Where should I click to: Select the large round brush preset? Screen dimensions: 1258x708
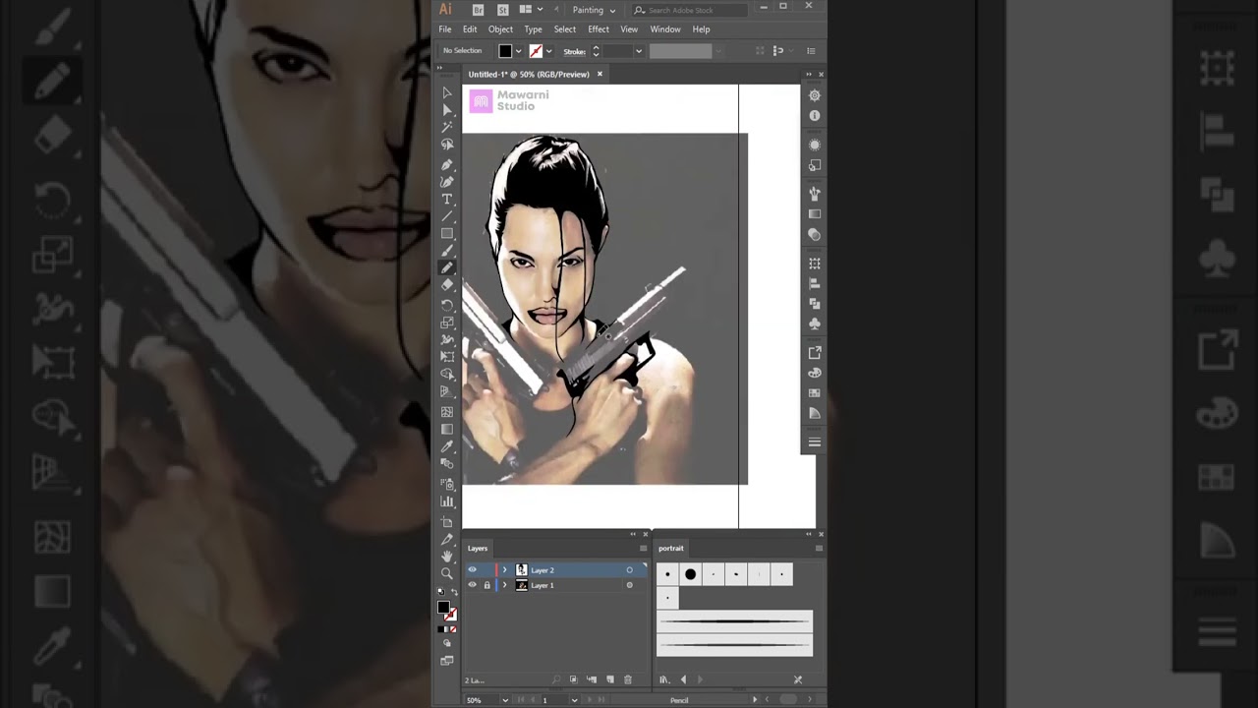coord(690,574)
